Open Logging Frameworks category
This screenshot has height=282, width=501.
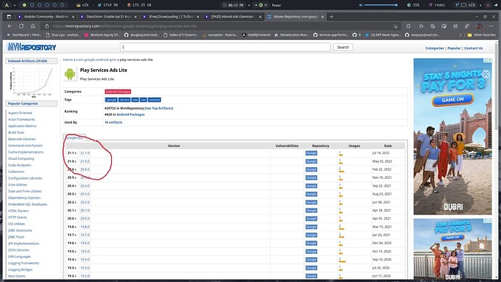click(x=24, y=263)
